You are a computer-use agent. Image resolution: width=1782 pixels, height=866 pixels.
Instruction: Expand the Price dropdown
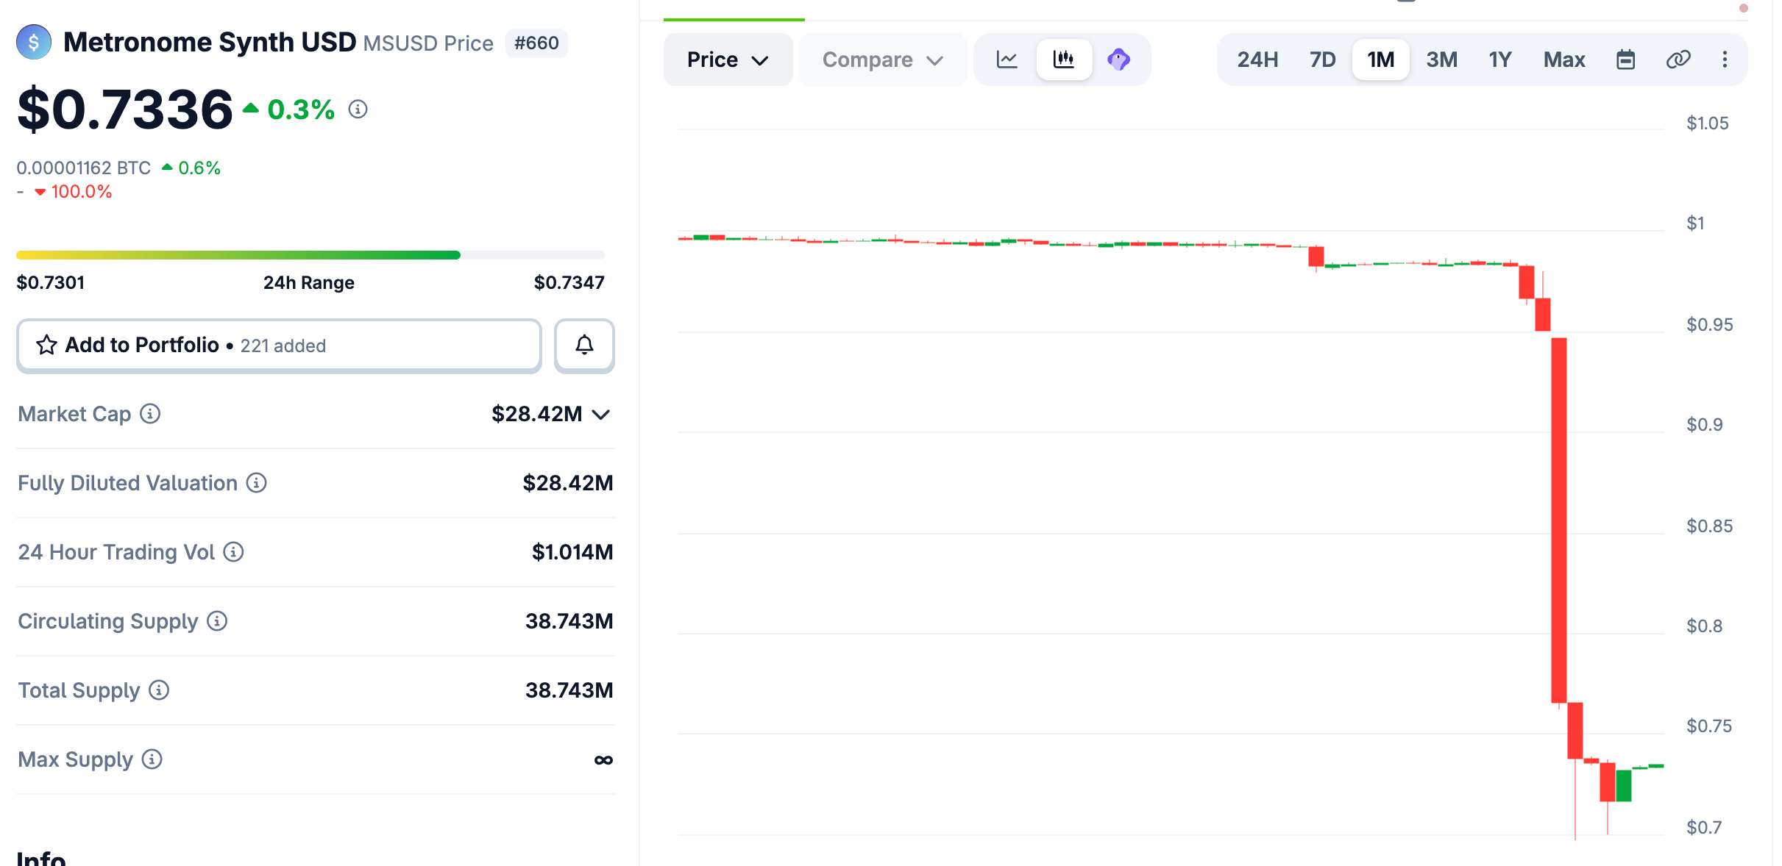coord(728,60)
